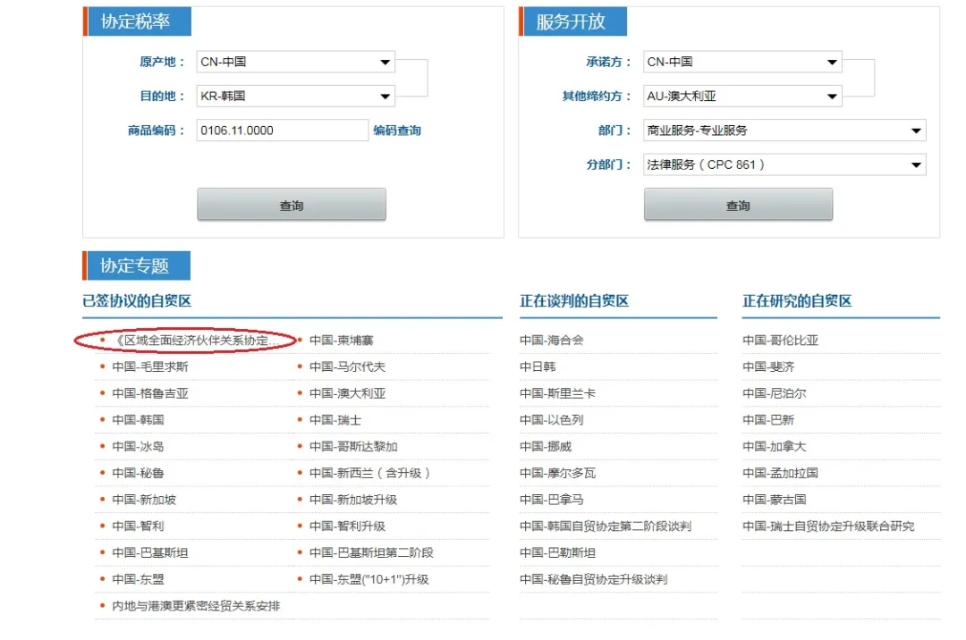Click inside the 商品编码 input field
Viewport: 966px width, 640px height.
coord(282,130)
